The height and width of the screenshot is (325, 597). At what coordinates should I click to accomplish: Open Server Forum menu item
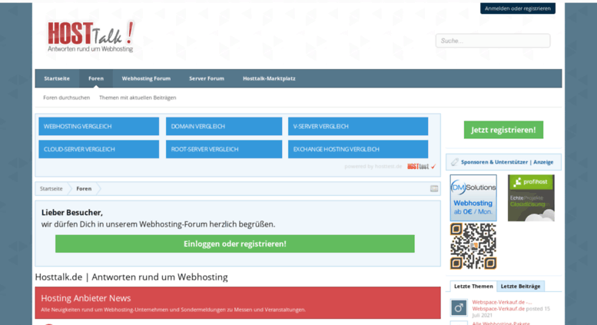(x=207, y=78)
